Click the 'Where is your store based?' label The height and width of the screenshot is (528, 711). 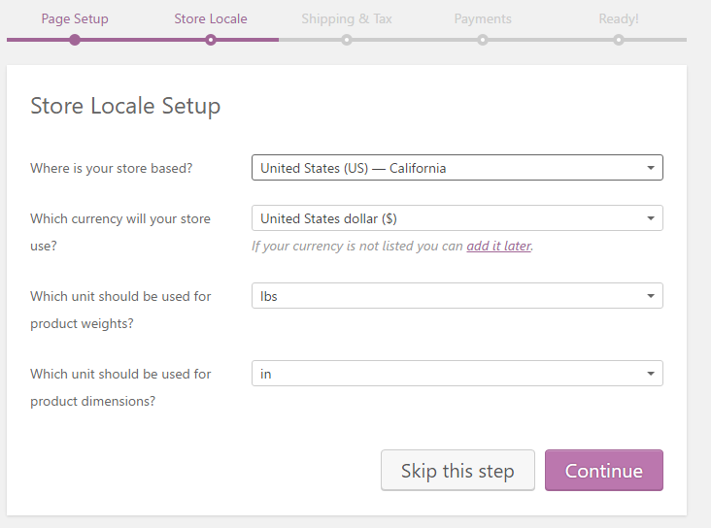click(111, 168)
